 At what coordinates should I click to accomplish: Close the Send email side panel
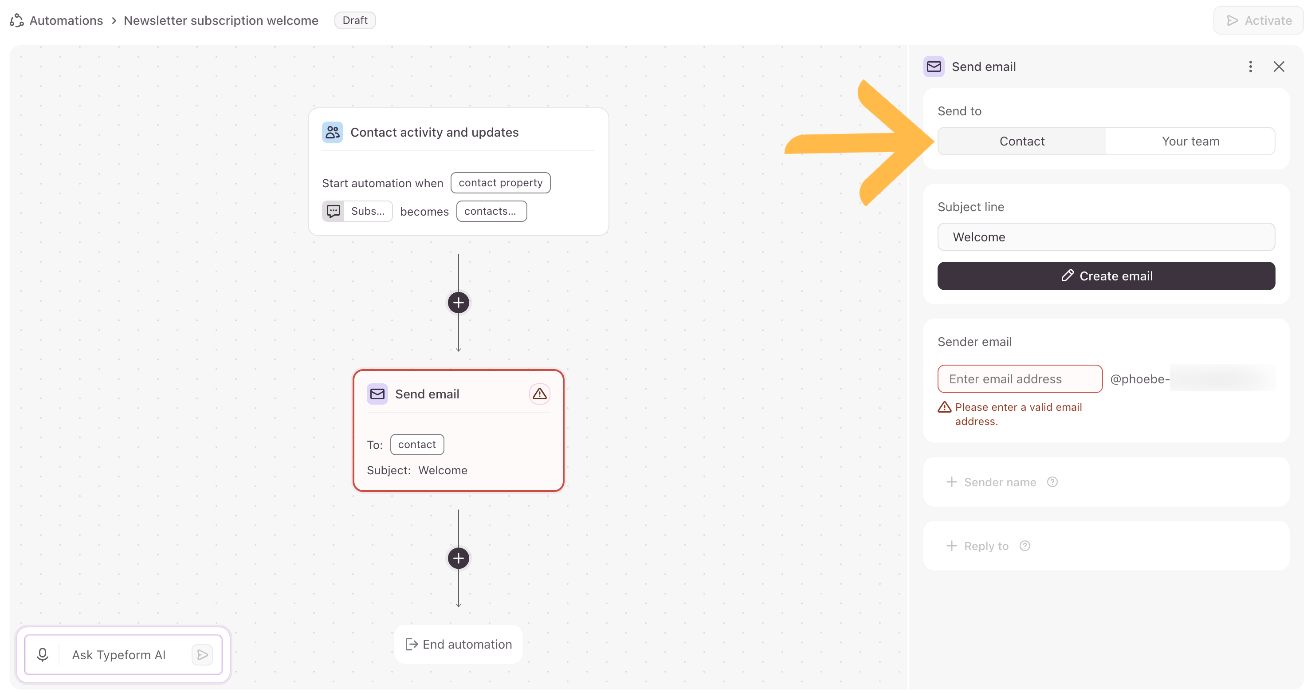pyautogui.click(x=1279, y=67)
